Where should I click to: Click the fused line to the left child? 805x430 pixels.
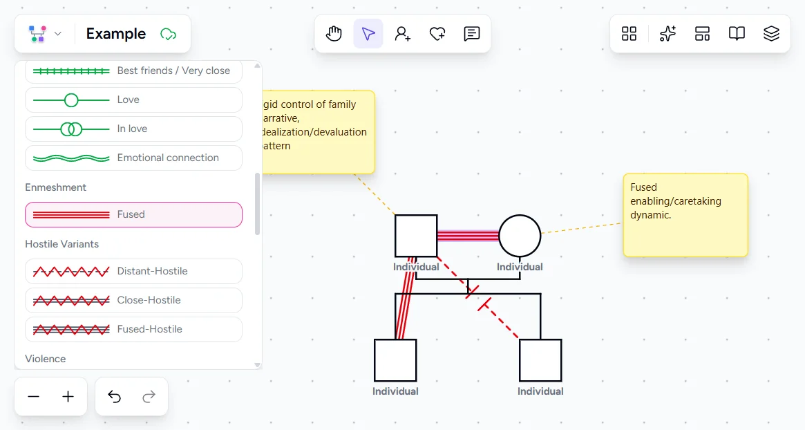click(405, 298)
